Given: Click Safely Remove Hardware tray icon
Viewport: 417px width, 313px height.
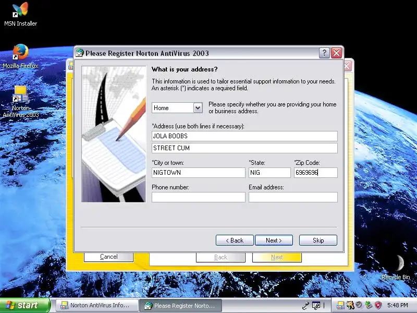Looking at the screenshot, I should [369, 305].
